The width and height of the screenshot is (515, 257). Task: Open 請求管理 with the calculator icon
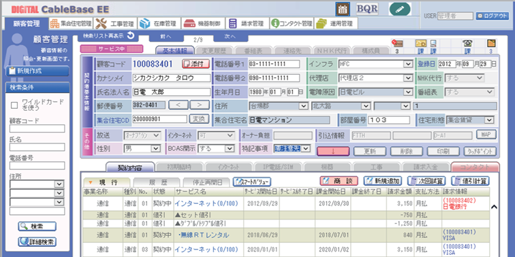(x=247, y=24)
